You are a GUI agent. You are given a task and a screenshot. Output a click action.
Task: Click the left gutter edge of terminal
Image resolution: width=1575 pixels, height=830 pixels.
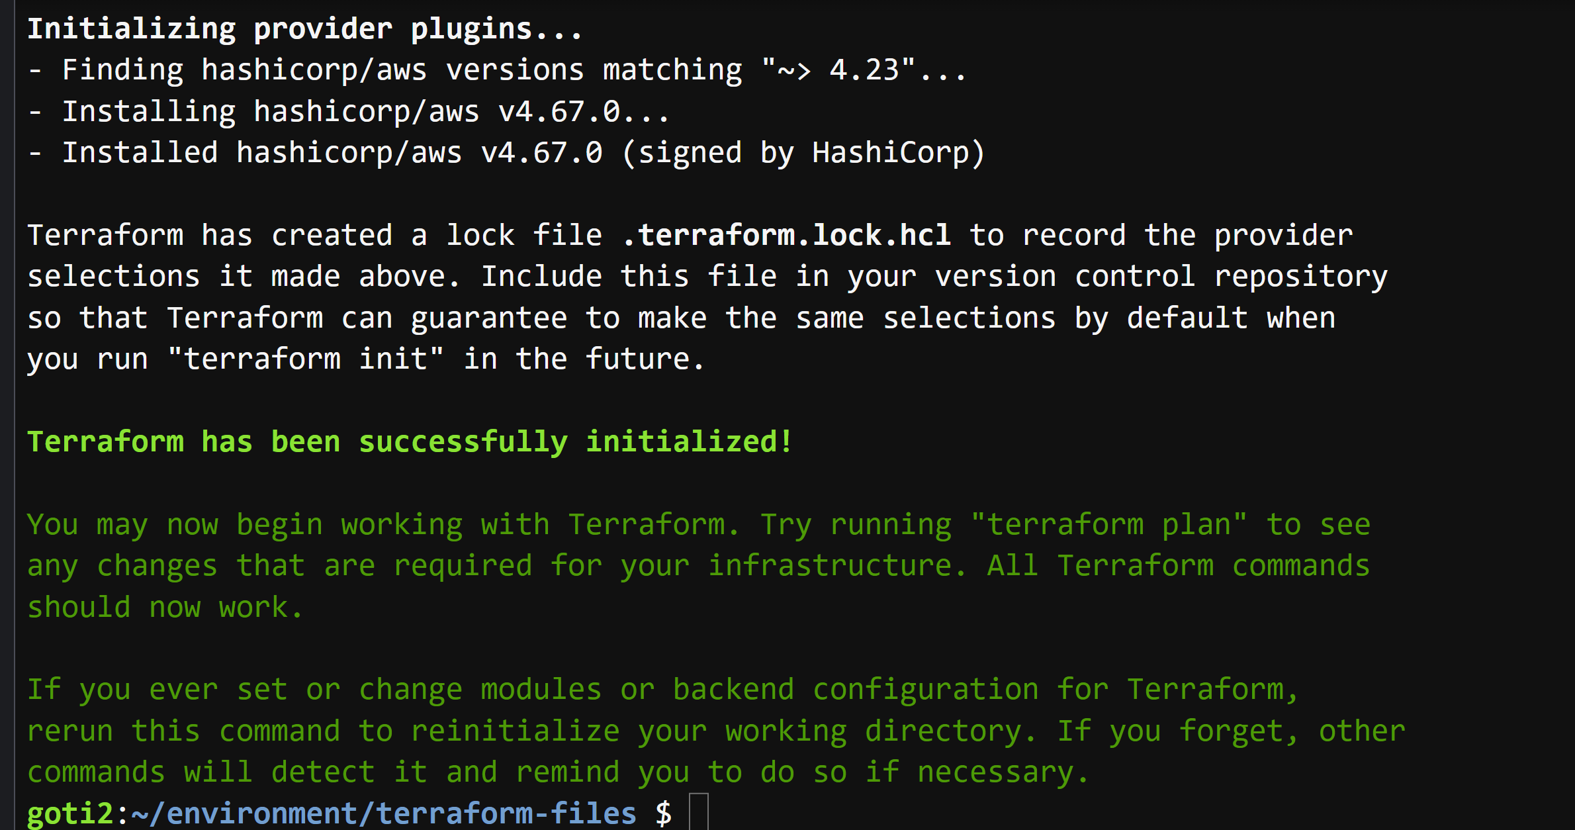7,415
